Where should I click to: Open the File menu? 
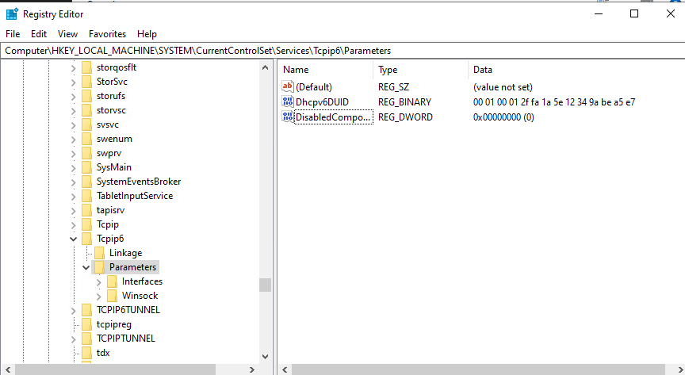click(x=13, y=34)
